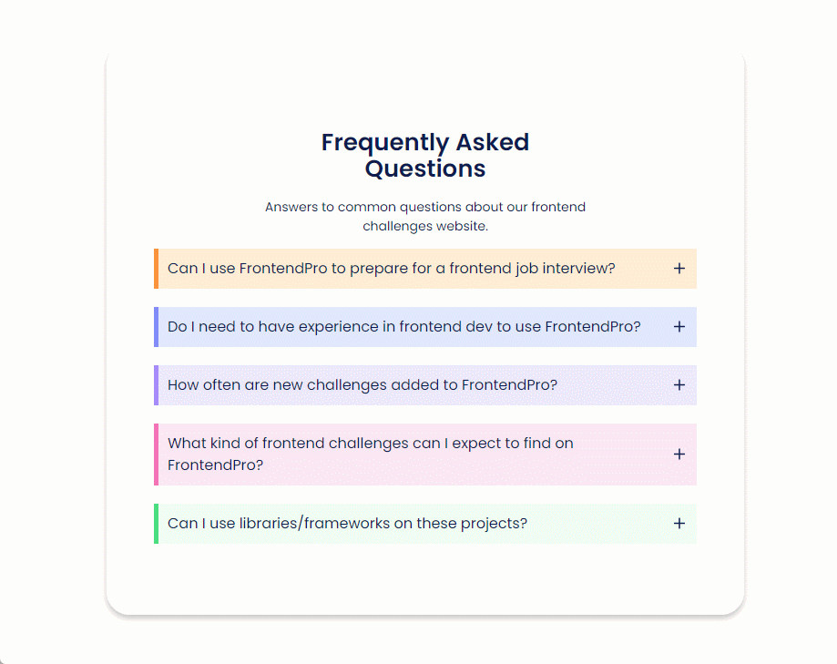Viewport: 837px width, 664px height.
Task: Click the green accent bar of fifth FAQ
Action: point(157,523)
